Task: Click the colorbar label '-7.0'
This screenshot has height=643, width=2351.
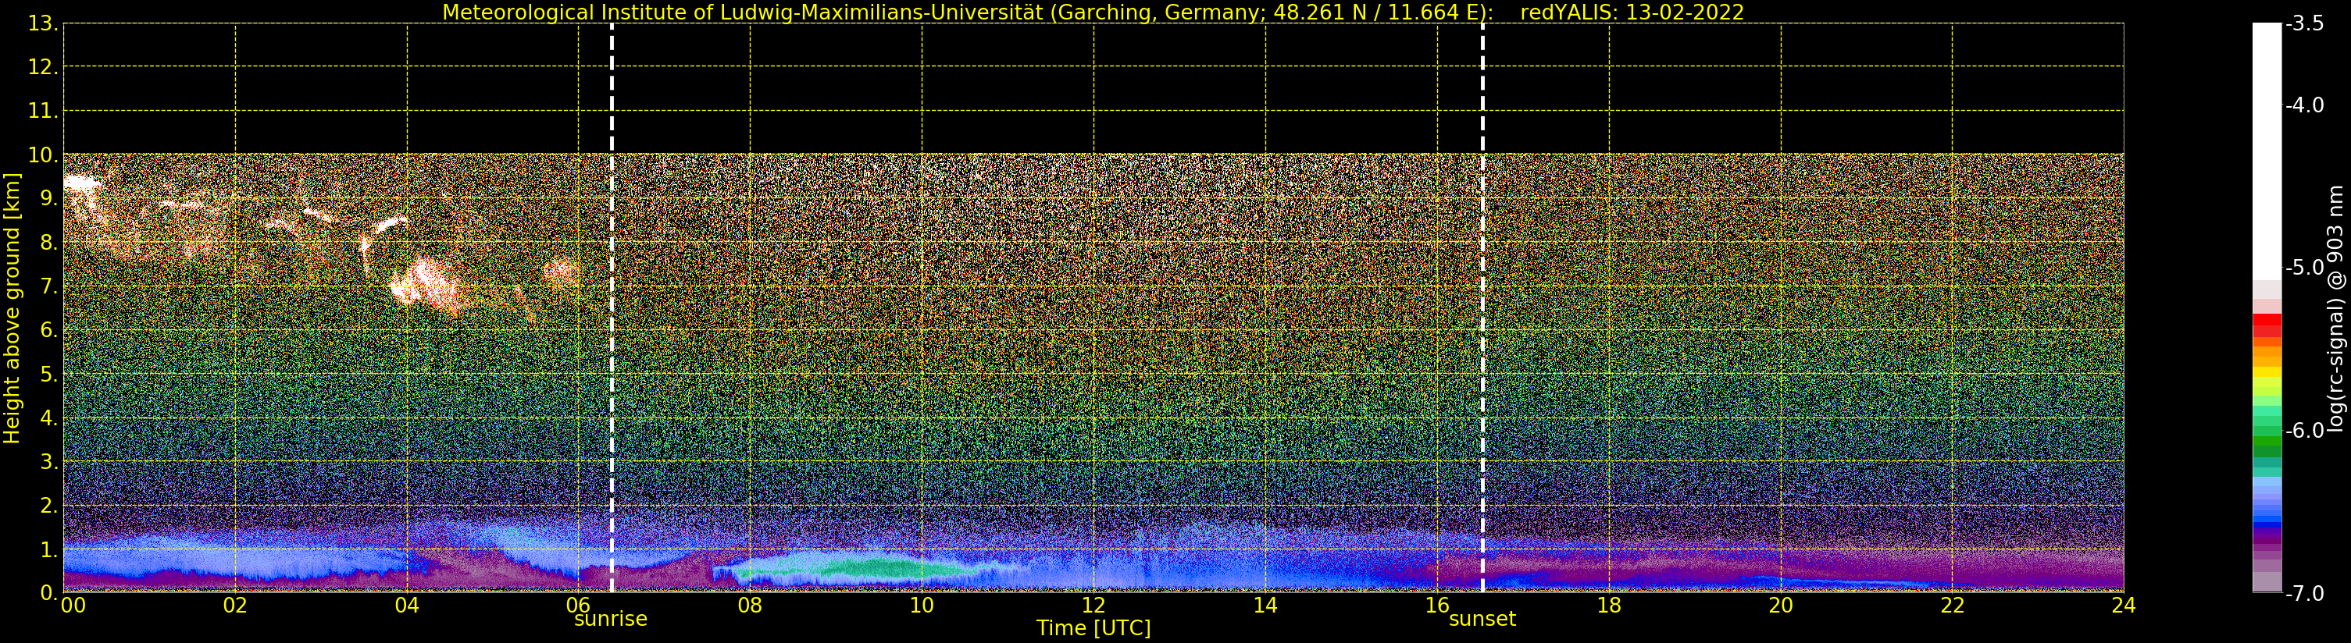Action: click(x=2304, y=594)
